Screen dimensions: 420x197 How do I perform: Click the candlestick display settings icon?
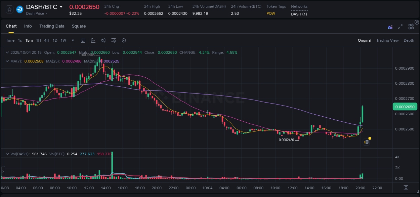pyautogui.click(x=103, y=40)
